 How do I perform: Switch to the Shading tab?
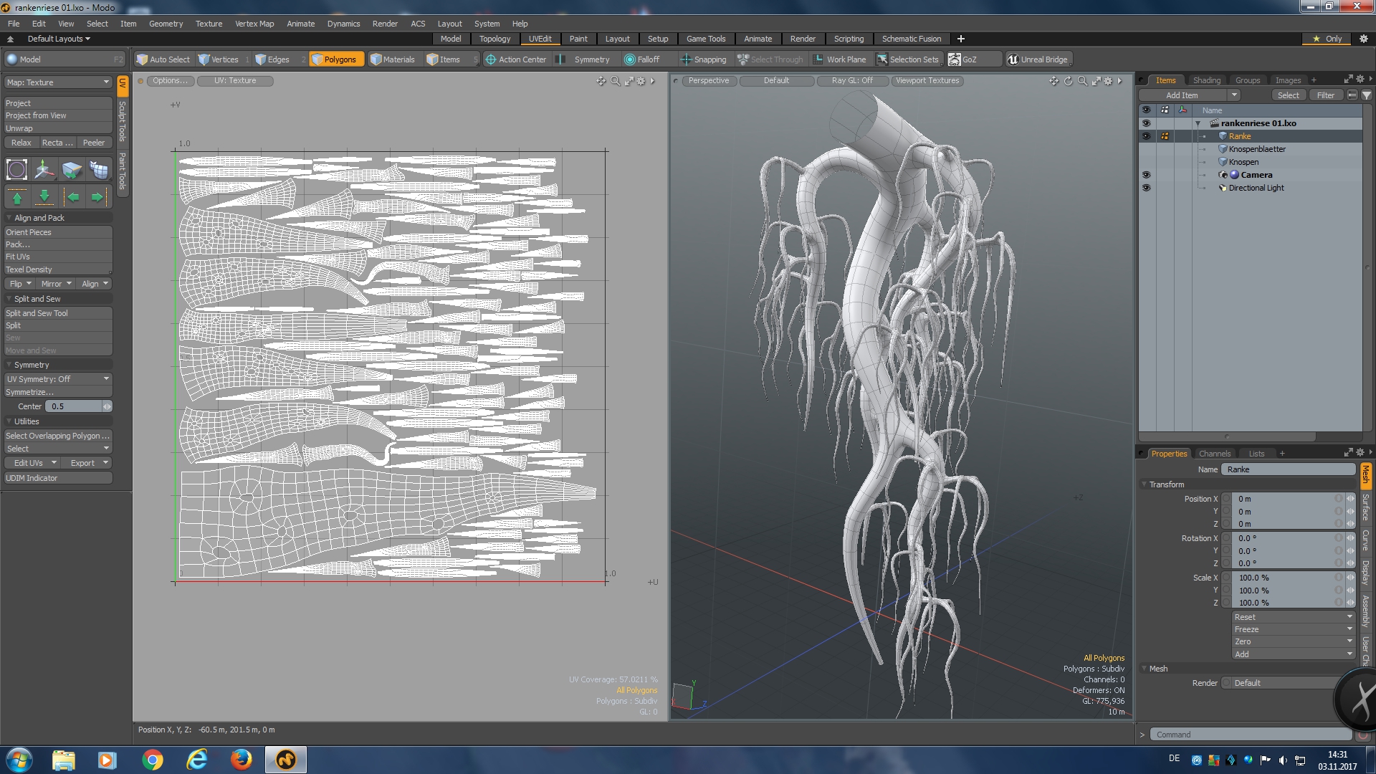(x=1206, y=80)
